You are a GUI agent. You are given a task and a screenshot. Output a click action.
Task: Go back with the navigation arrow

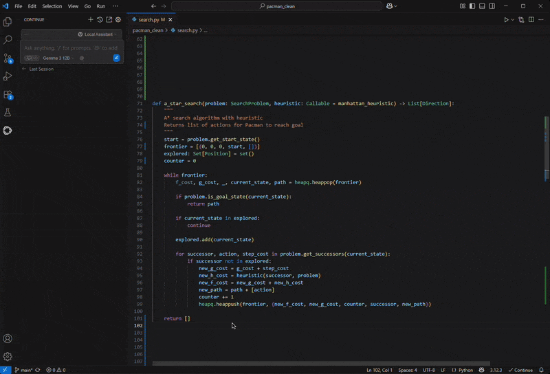click(153, 6)
